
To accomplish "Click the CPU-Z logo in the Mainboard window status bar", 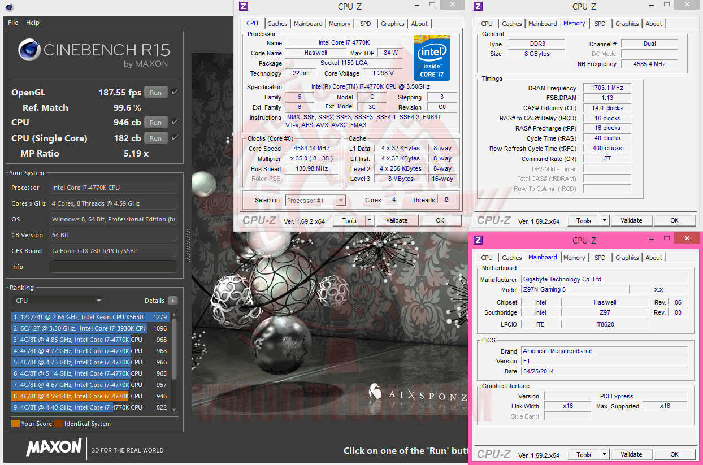I will 493,454.
